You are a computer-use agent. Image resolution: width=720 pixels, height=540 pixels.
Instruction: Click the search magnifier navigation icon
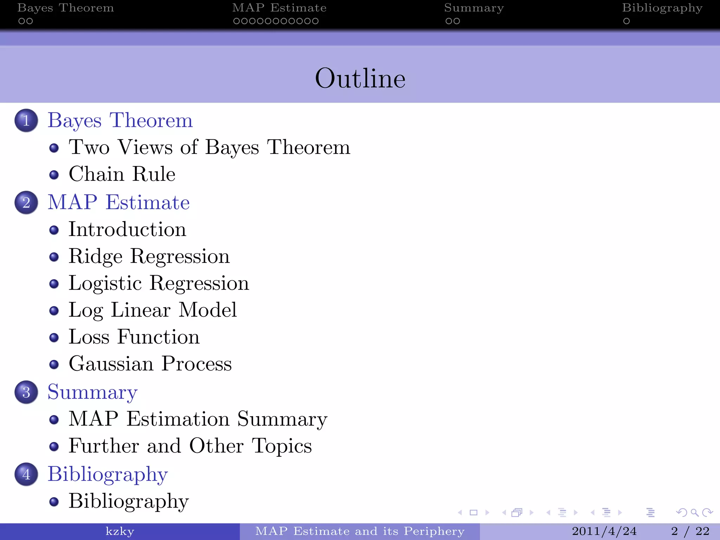[x=694, y=513]
